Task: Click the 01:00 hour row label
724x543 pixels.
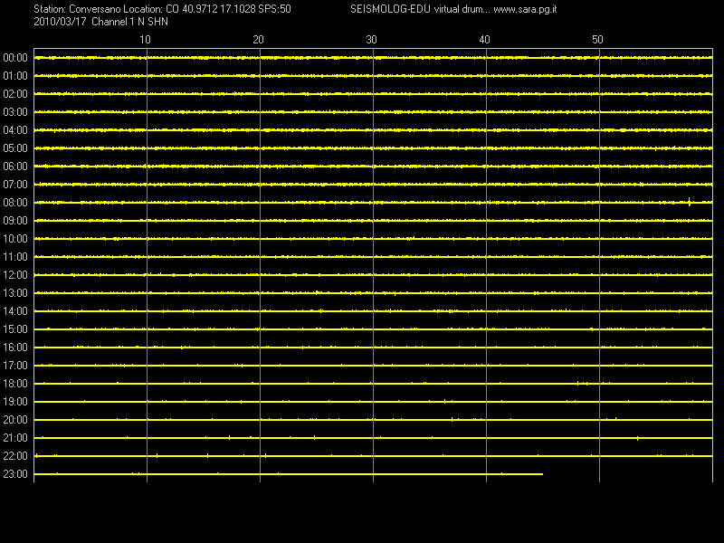Action: click(15, 76)
